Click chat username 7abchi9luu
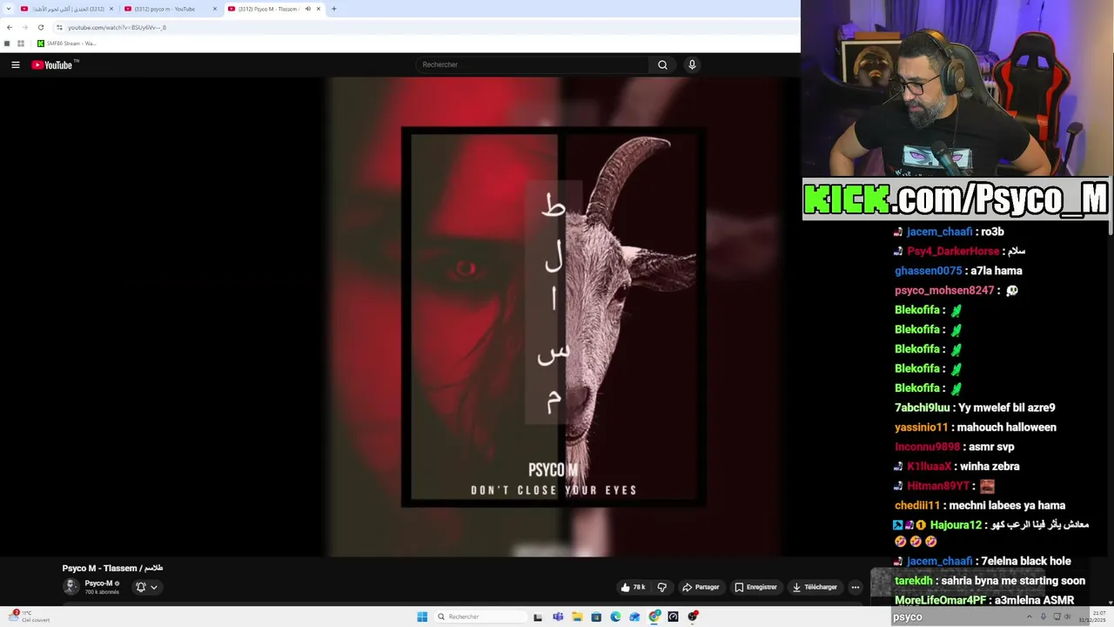The height and width of the screenshot is (627, 1114). tap(922, 408)
